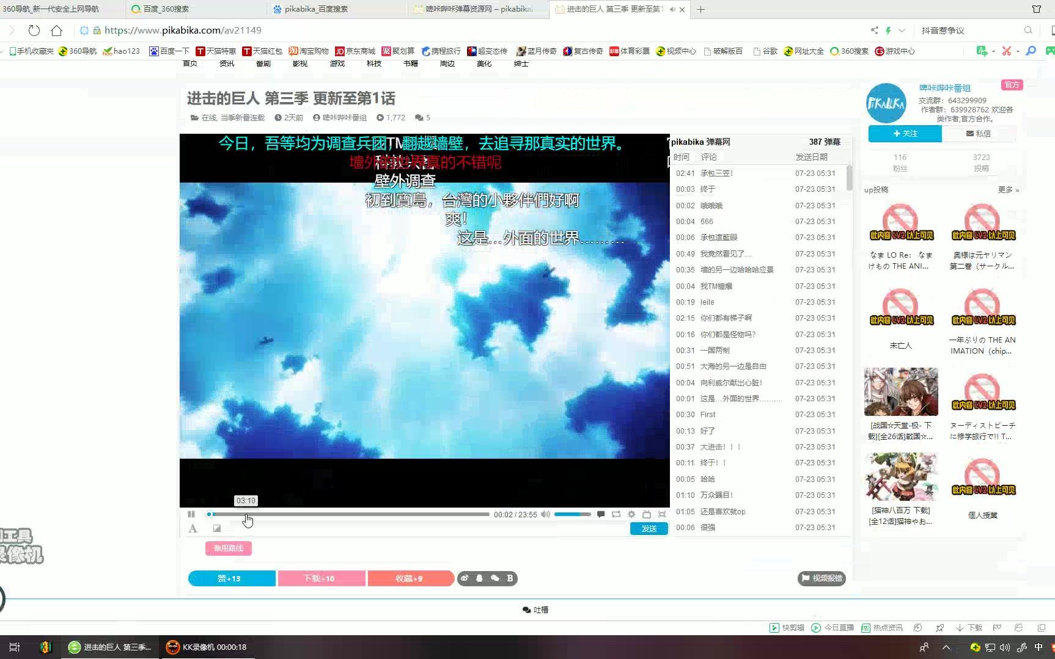Open the KK录像机 taskbar item
The width and height of the screenshot is (1055, 659).
[207, 647]
